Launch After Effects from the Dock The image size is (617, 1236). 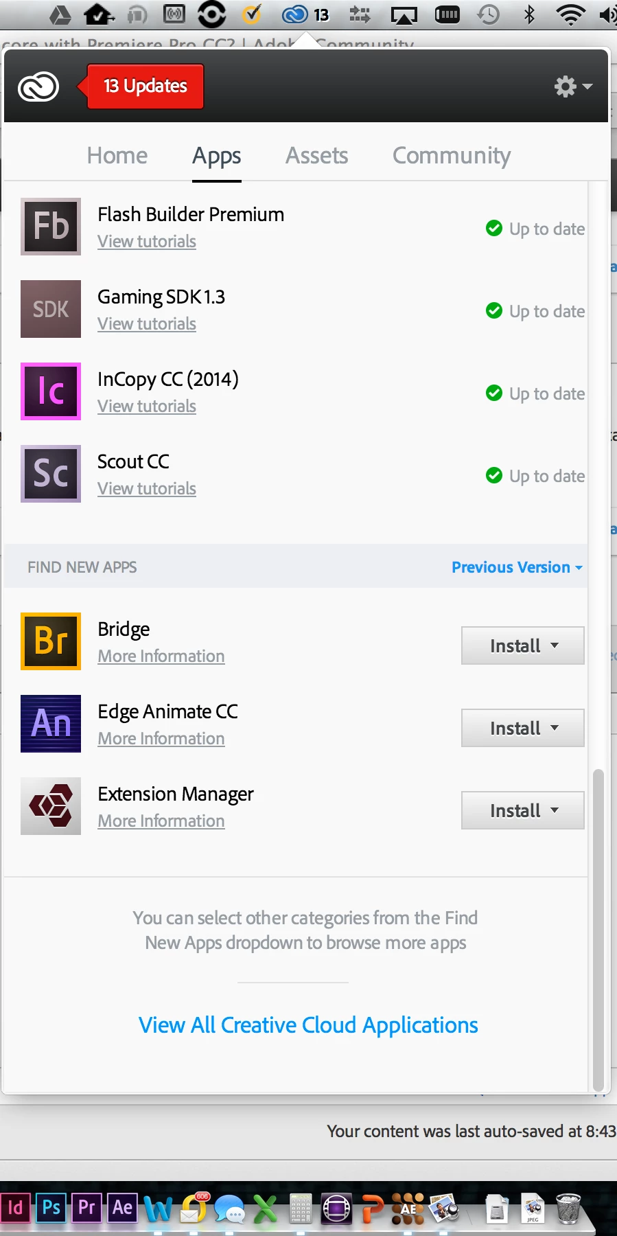(x=123, y=1208)
